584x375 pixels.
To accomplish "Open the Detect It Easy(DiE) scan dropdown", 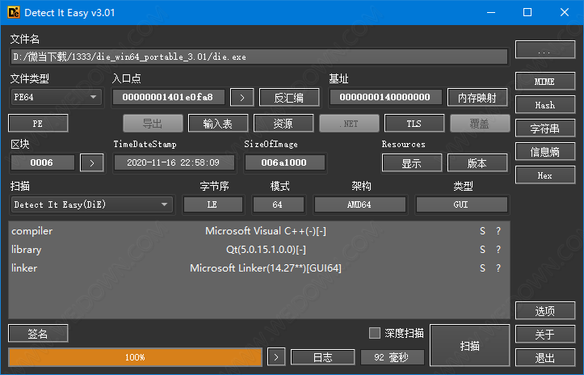I will click(91, 204).
